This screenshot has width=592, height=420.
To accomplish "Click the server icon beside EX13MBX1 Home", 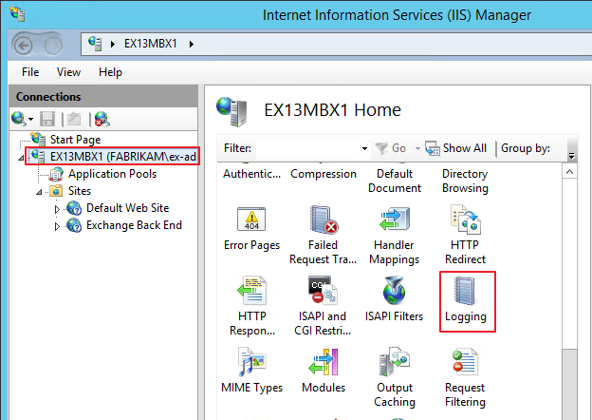I will (x=232, y=111).
